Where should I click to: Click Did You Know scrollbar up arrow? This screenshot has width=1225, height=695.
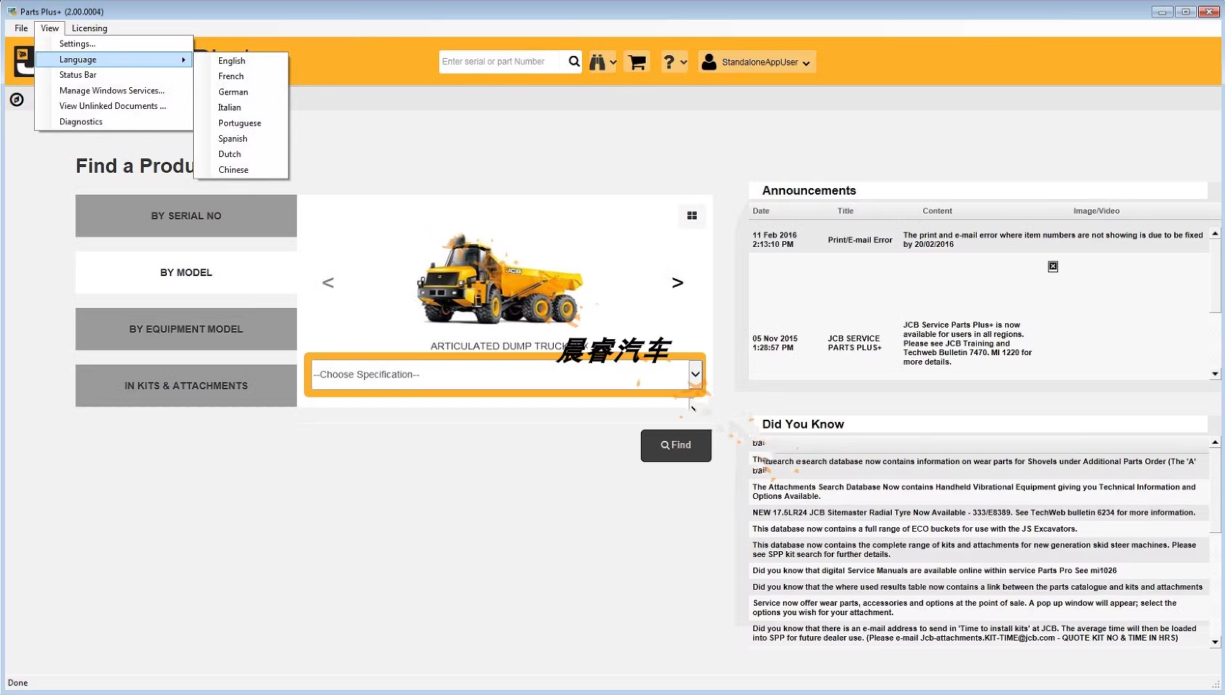coord(1216,442)
